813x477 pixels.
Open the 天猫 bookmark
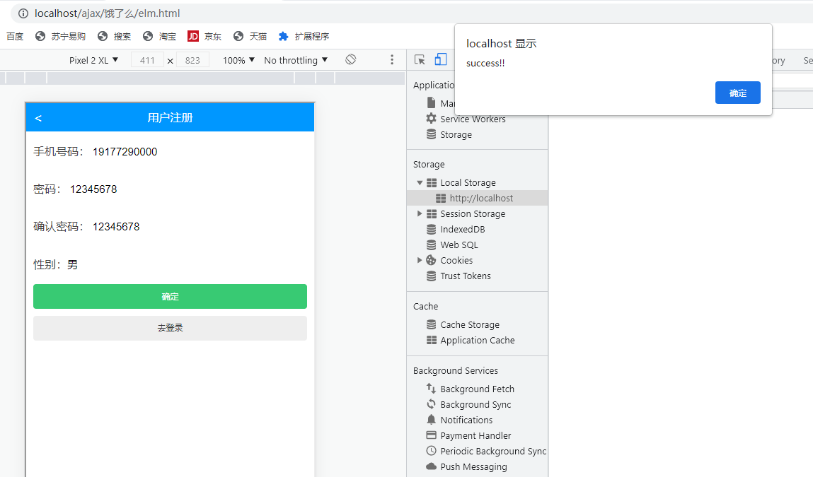click(x=250, y=36)
